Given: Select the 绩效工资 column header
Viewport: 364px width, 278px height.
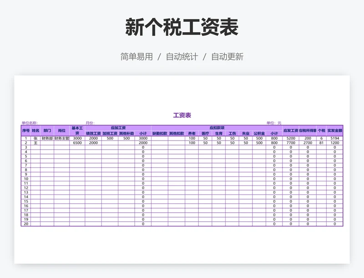Looking at the screenshot, I should point(93,133).
